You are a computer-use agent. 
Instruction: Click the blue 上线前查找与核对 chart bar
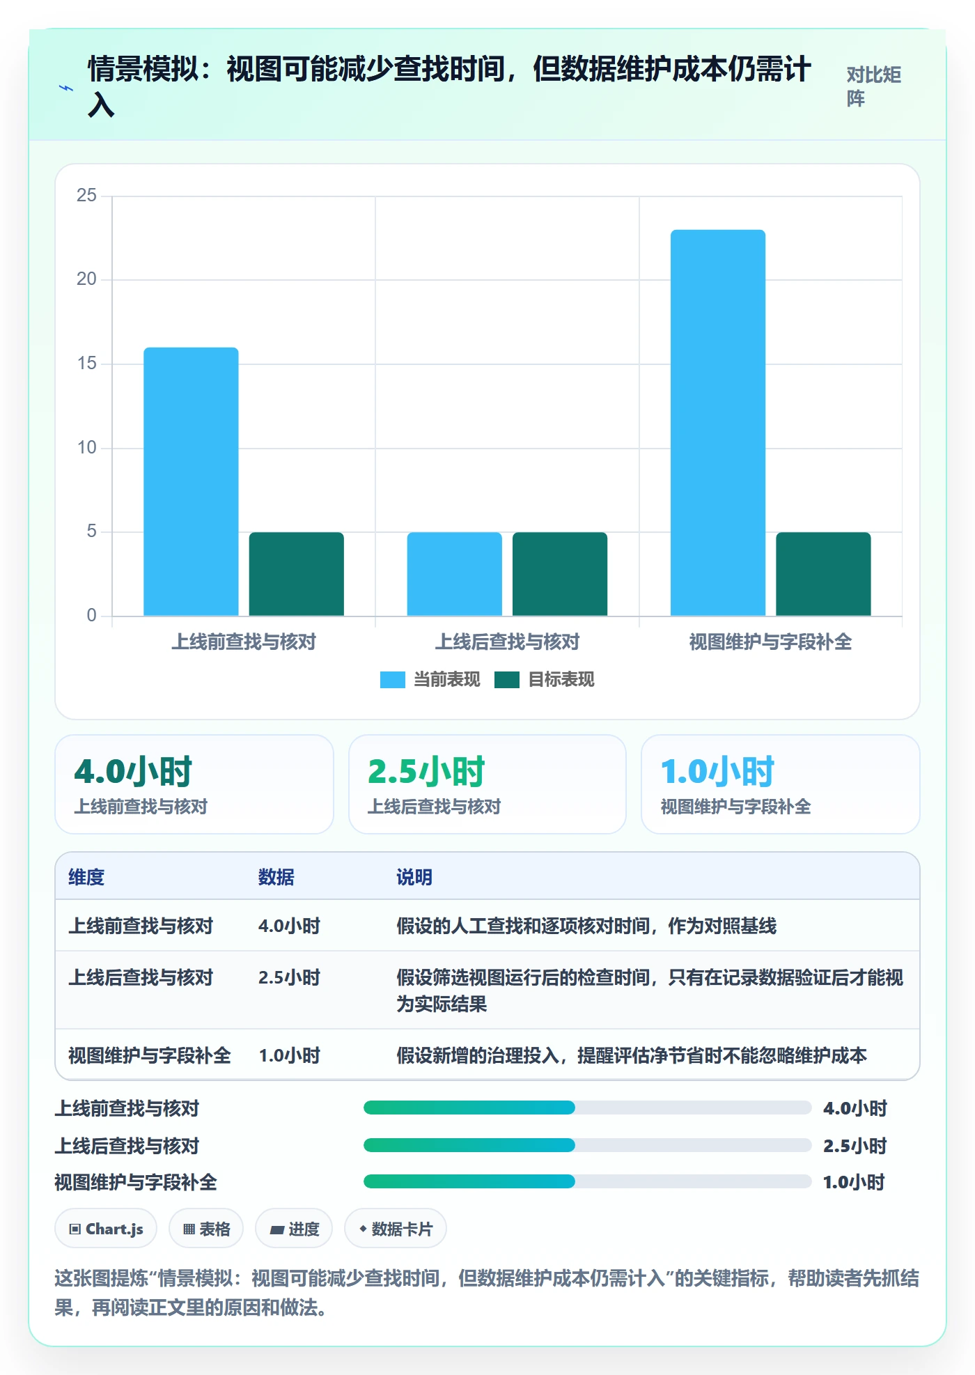(191, 481)
